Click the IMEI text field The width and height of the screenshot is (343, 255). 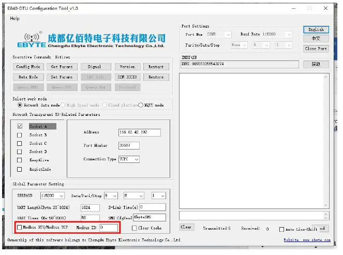240,64
